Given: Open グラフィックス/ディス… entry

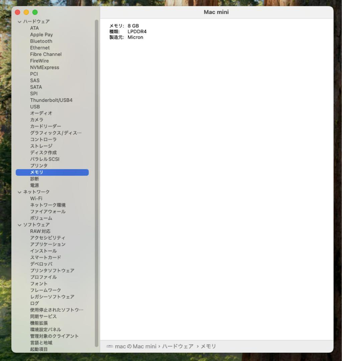Looking at the screenshot, I should click(56, 133).
